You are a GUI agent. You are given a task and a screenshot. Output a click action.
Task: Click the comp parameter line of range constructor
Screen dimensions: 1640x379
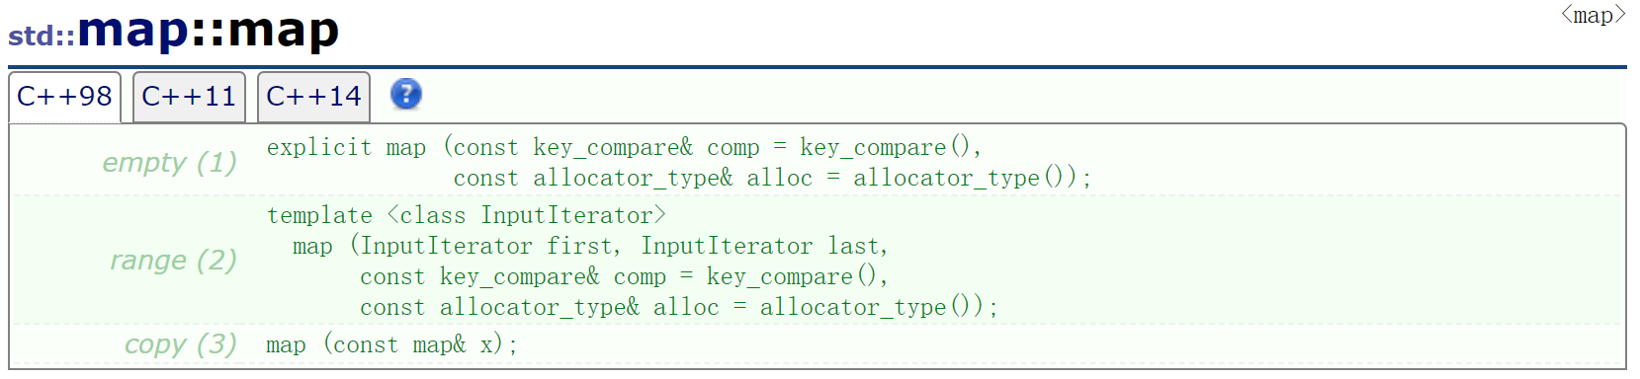(x=624, y=276)
